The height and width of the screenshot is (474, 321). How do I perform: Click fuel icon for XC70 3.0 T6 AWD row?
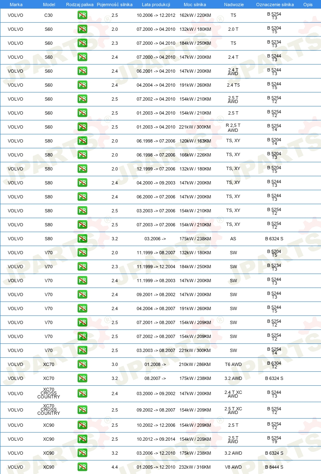(82, 364)
